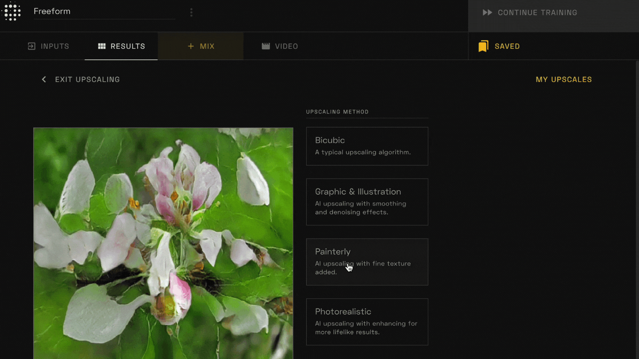Click the Upscaling Method heading text
The width and height of the screenshot is (639, 359).
[337, 112]
